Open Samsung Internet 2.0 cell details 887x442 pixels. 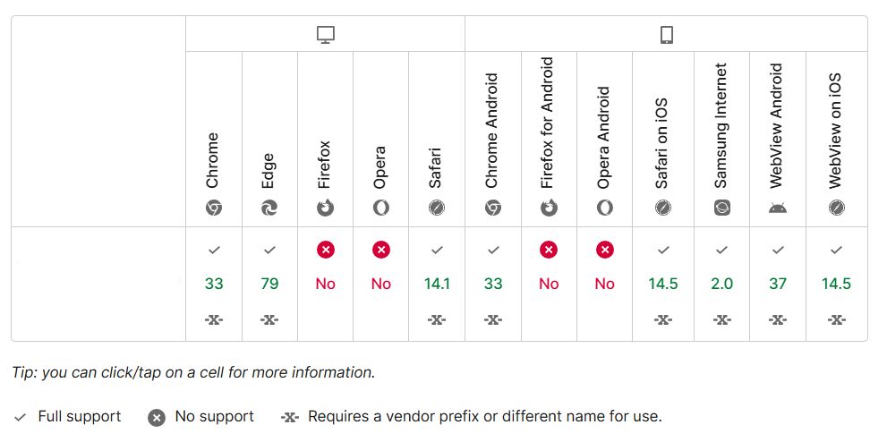click(x=722, y=284)
